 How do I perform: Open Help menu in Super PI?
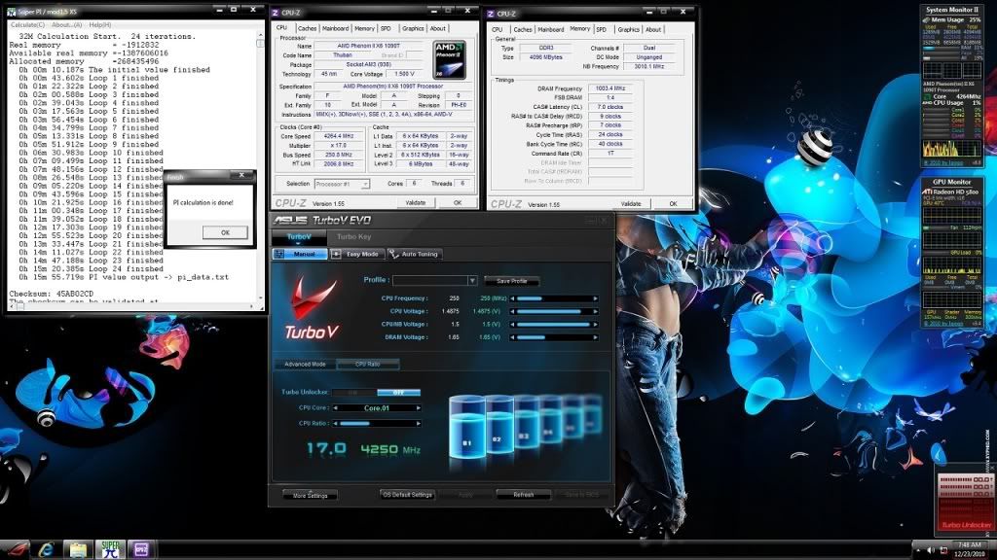[x=100, y=24]
